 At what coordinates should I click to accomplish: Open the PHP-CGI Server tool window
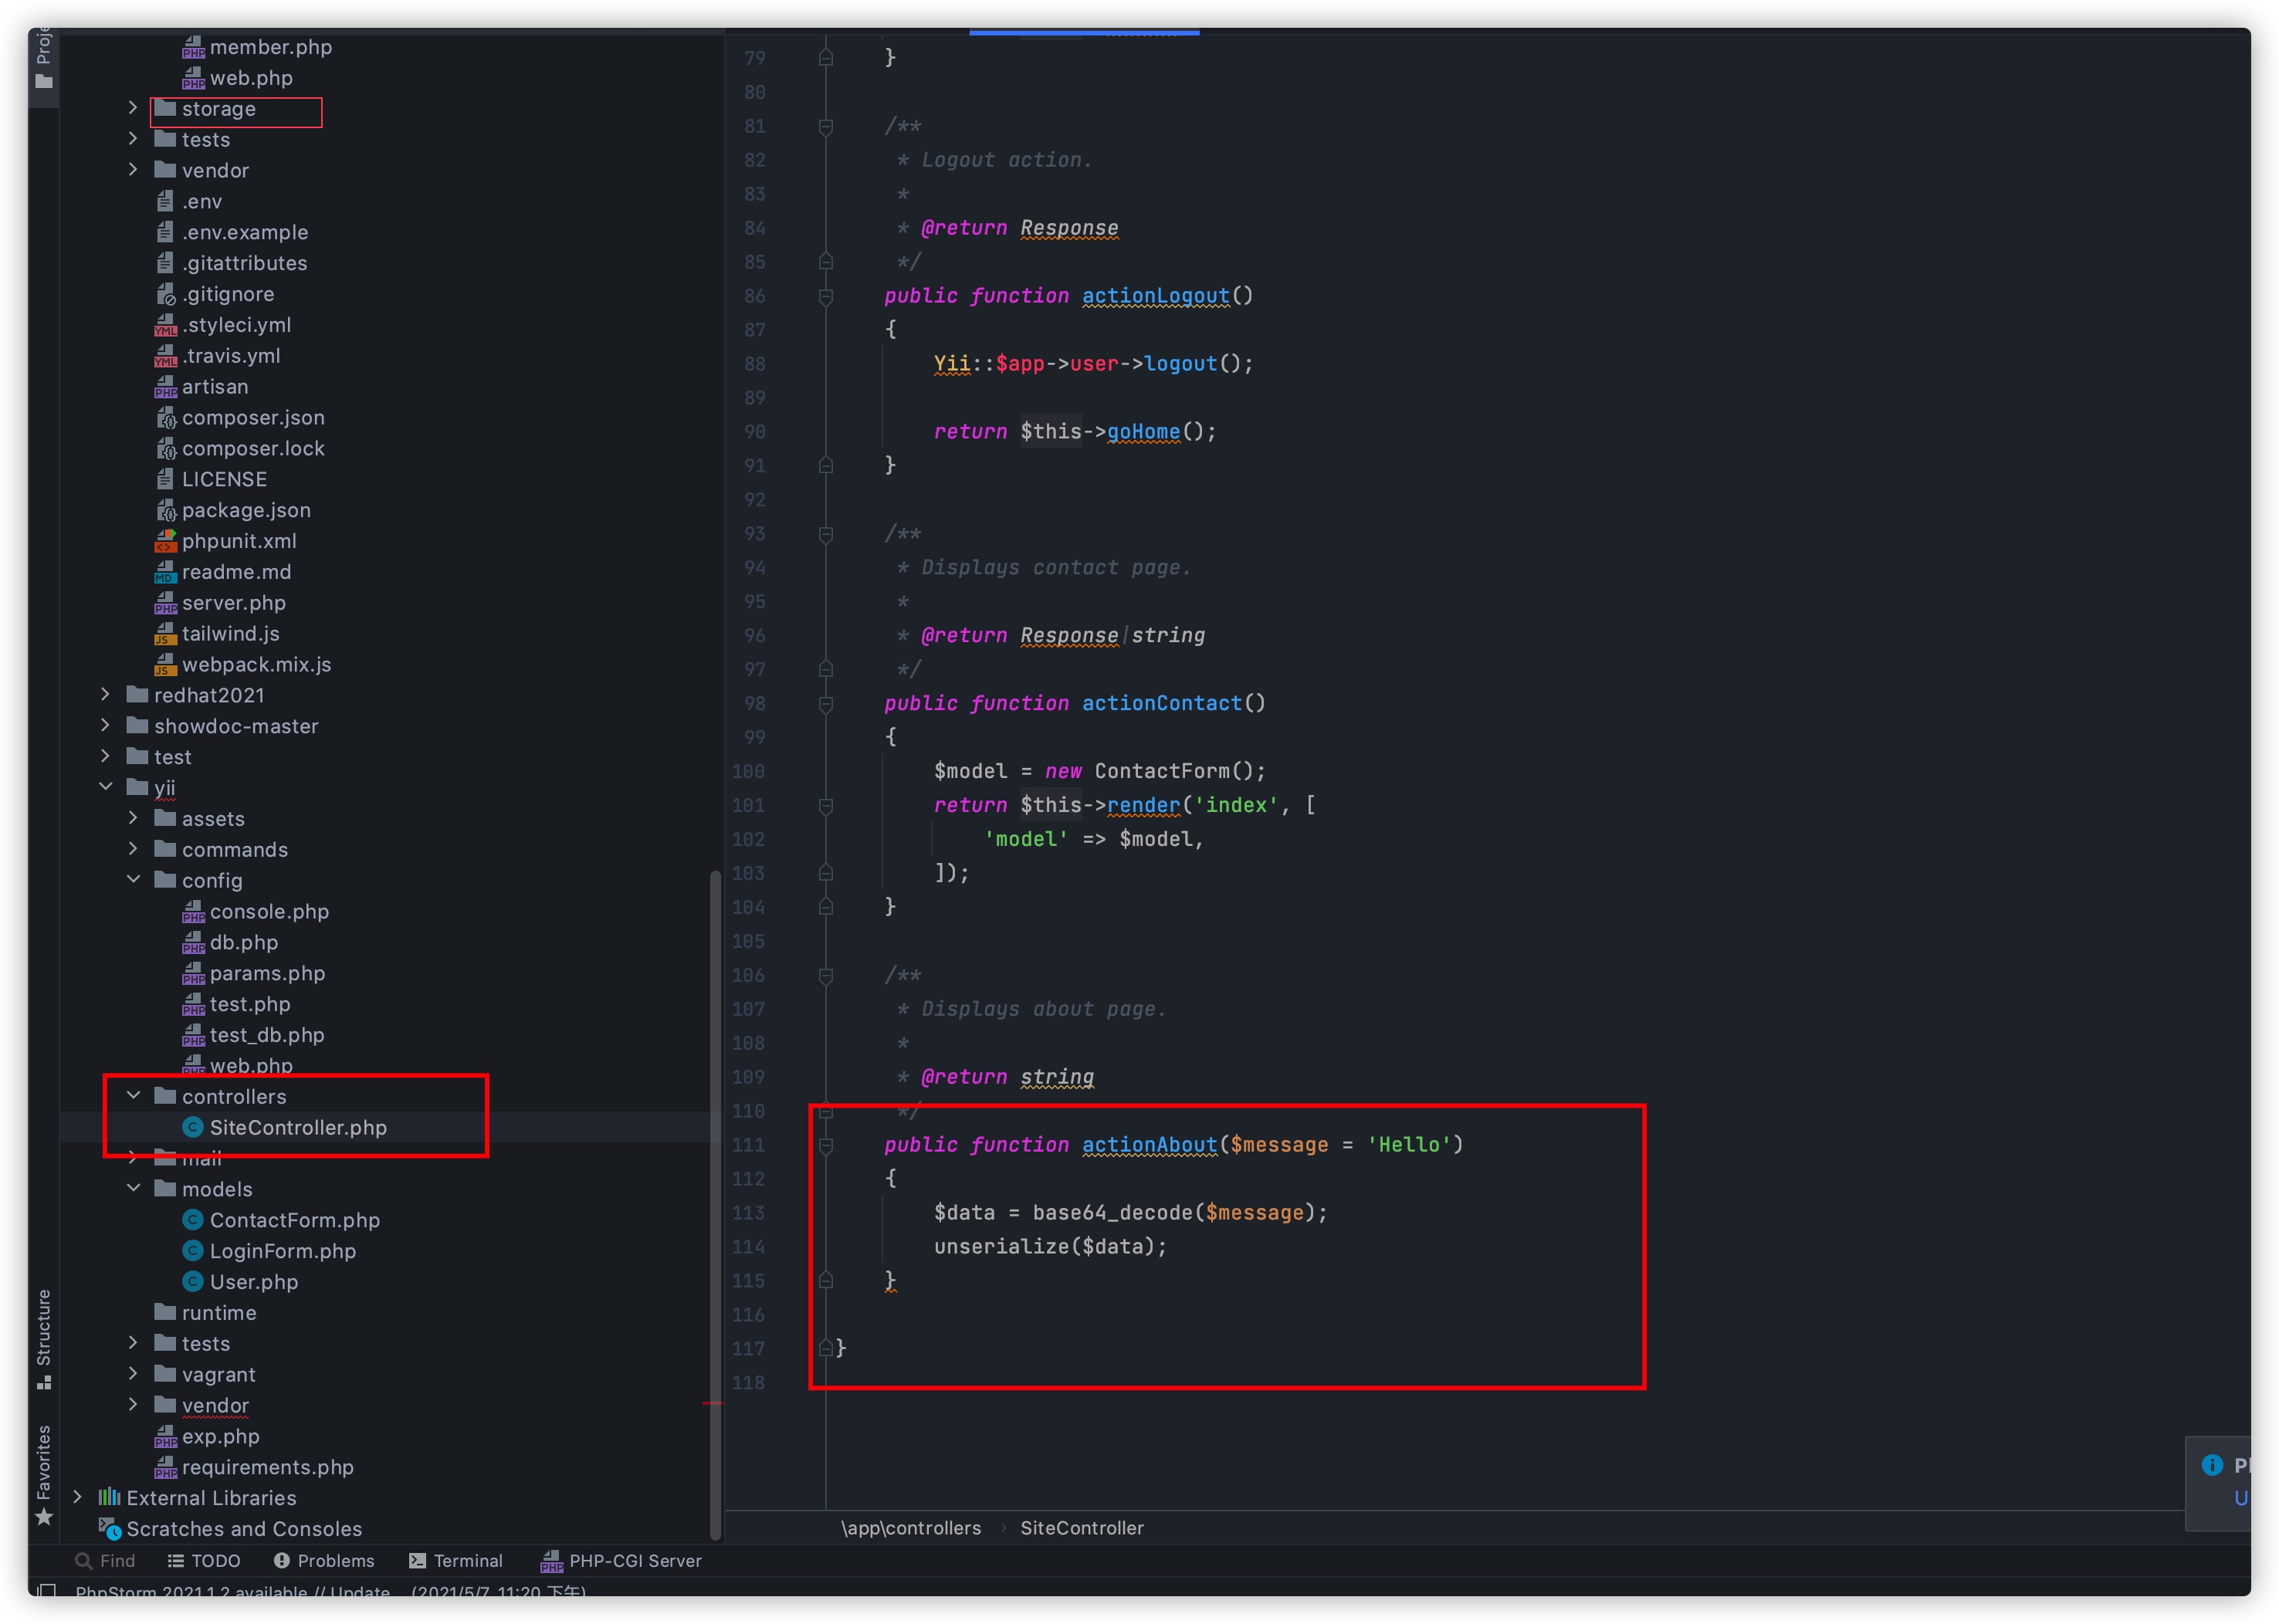tap(621, 1560)
